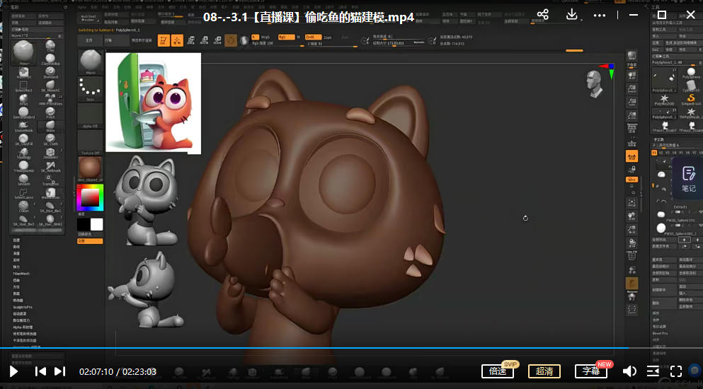The width and height of the screenshot is (703, 389).
Task: Mute the video volume
Action: (629, 371)
